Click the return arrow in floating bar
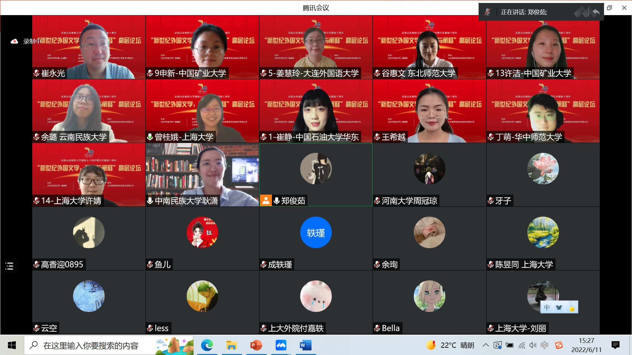The height and width of the screenshot is (355, 632). click(596, 12)
